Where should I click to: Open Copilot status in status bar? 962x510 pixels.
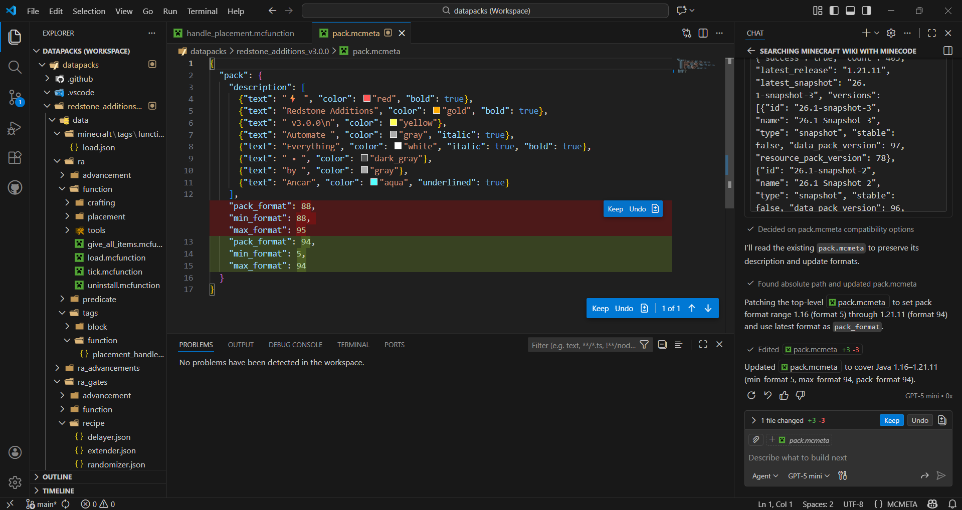[x=932, y=504]
